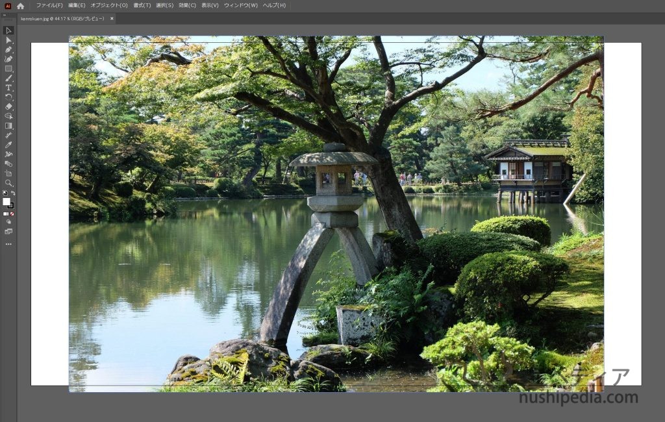
Task: Select the white Fill color box
Action: point(6,202)
